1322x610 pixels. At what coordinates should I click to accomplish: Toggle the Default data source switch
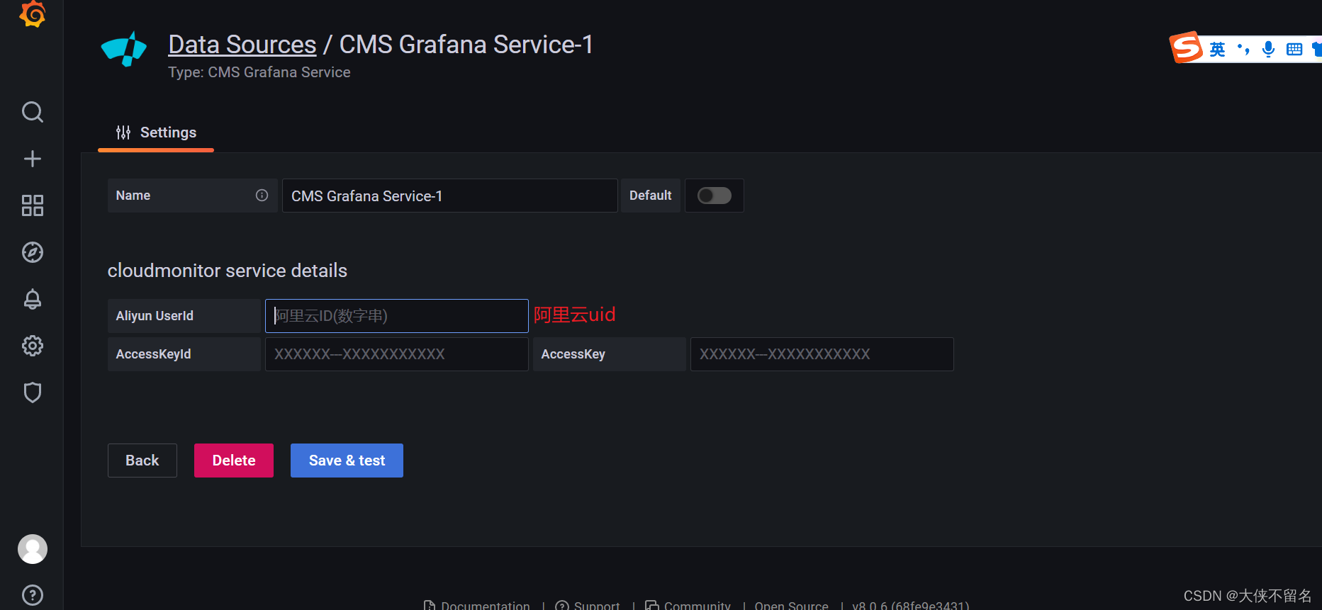(715, 196)
